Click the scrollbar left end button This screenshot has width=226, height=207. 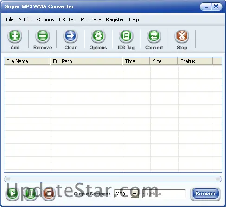coord(7,179)
